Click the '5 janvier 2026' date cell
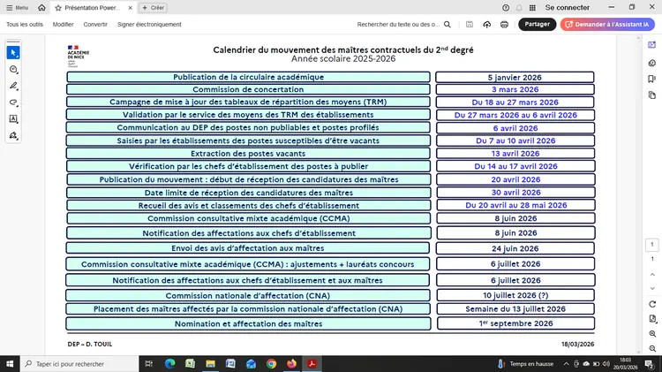The image size is (662, 372). (515, 78)
